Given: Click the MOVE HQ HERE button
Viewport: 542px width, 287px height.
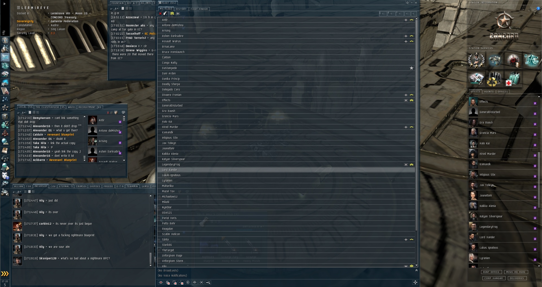Looking at the screenshot, I should [516, 272].
